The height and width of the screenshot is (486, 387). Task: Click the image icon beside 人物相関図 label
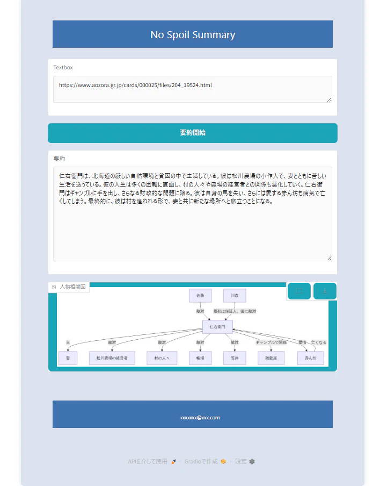tap(54, 287)
